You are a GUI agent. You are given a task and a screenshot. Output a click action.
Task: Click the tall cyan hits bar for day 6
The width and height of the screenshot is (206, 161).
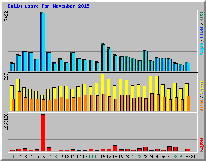pos(43,42)
